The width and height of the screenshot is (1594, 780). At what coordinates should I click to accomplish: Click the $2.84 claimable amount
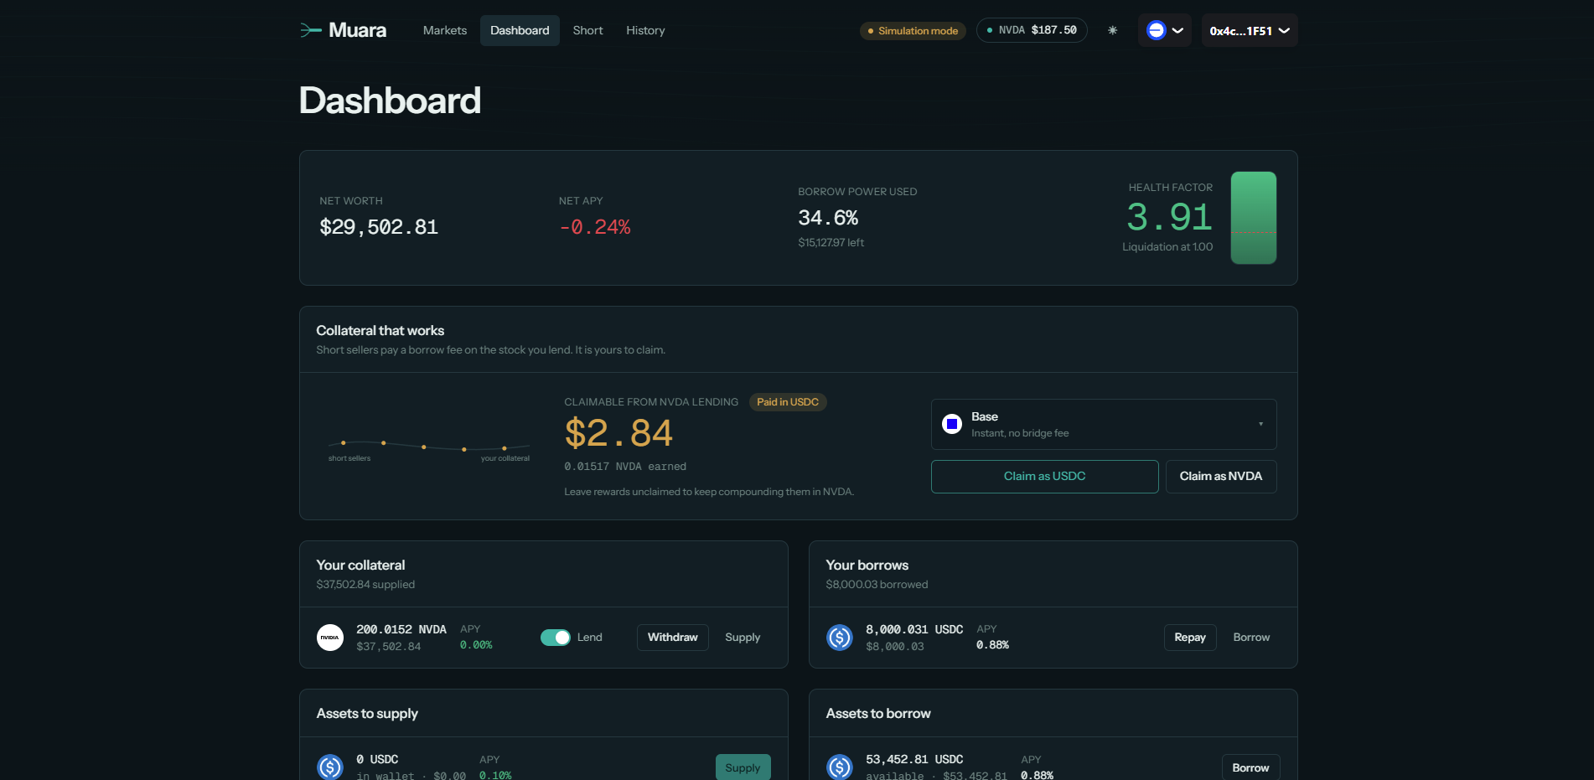(x=618, y=433)
